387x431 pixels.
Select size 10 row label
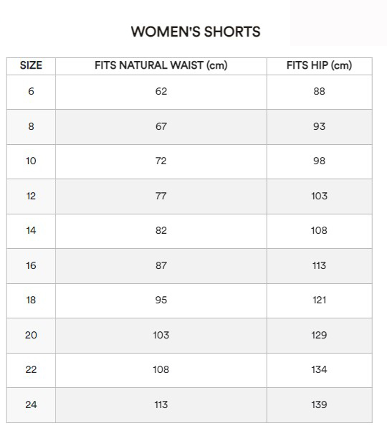(31, 161)
